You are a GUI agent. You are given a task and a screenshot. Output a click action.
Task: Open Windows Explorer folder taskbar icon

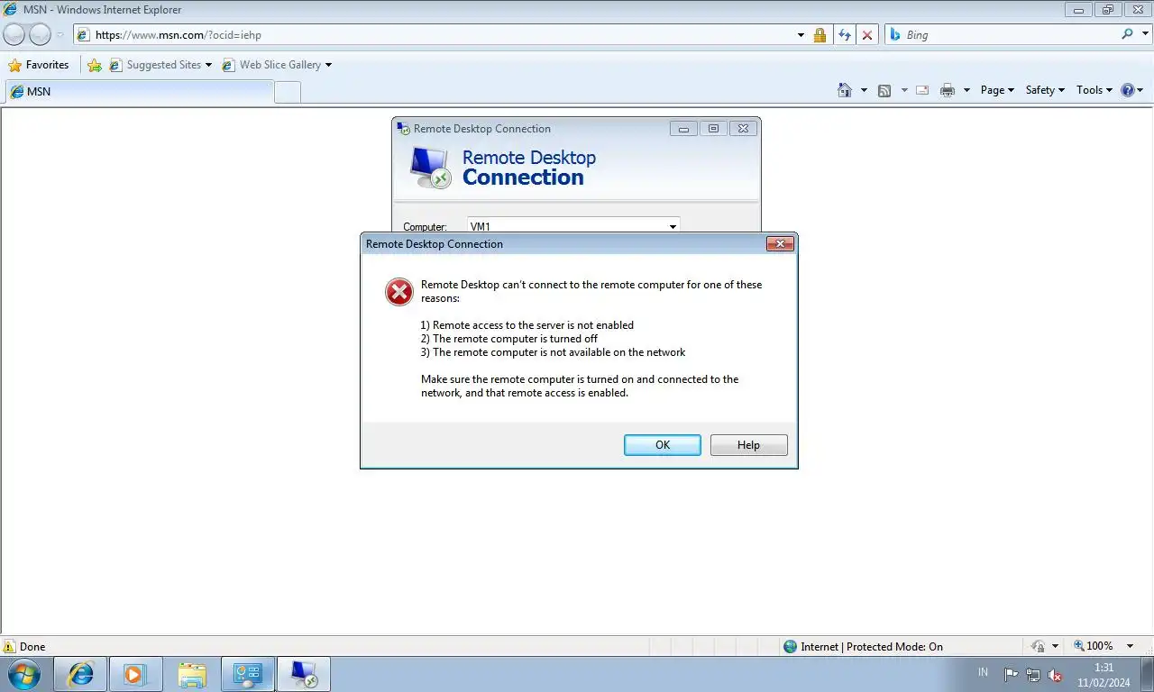pos(191,674)
